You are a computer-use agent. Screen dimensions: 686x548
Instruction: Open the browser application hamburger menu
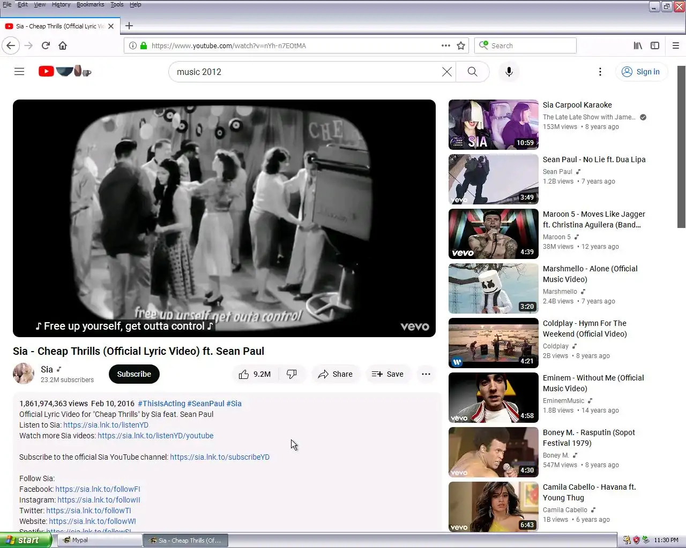point(676,45)
